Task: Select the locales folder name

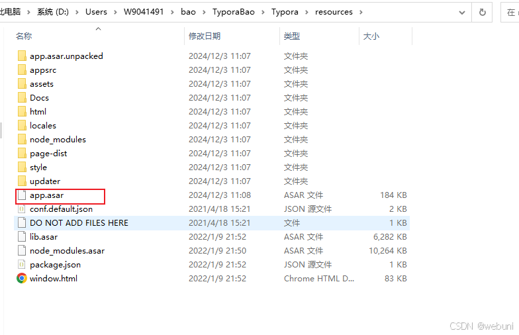Action: 42,126
